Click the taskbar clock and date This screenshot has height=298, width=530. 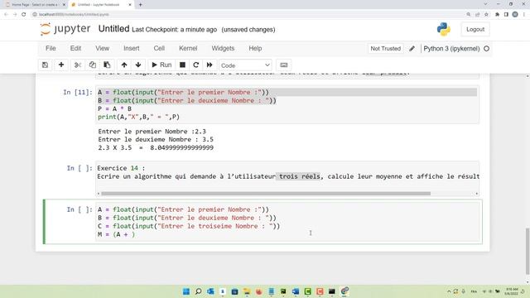click(x=512, y=291)
